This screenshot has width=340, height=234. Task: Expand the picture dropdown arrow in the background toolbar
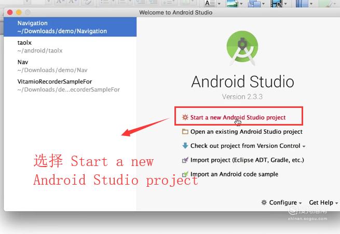tap(241, 4)
